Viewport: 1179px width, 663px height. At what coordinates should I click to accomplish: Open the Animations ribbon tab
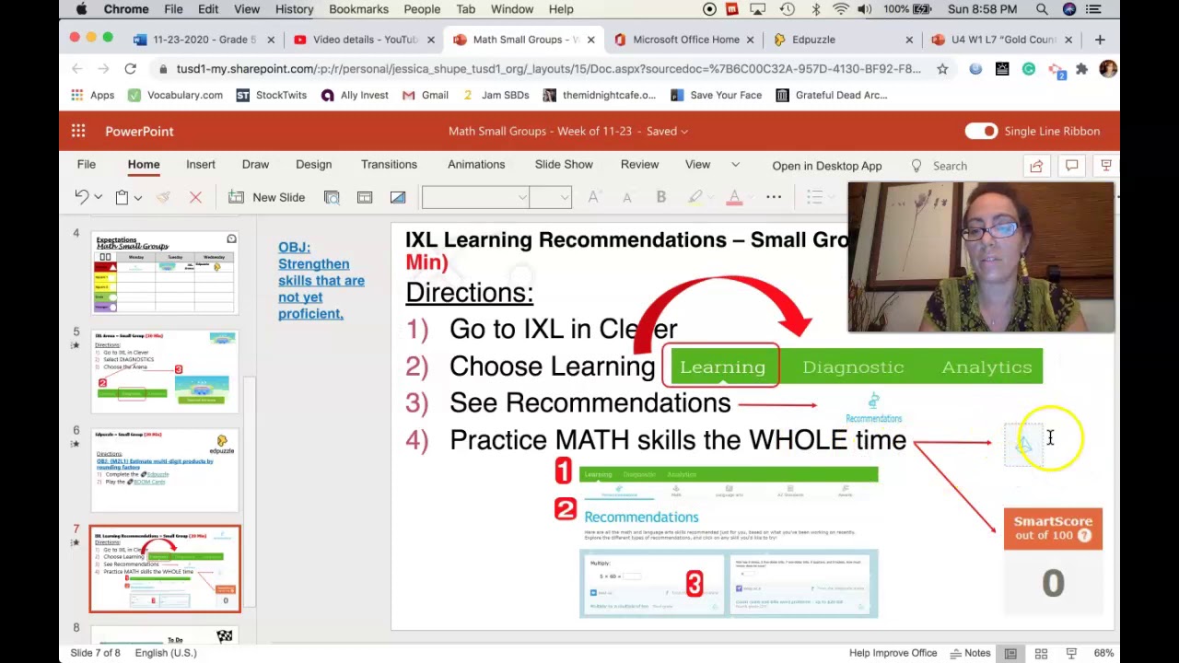[x=476, y=165]
